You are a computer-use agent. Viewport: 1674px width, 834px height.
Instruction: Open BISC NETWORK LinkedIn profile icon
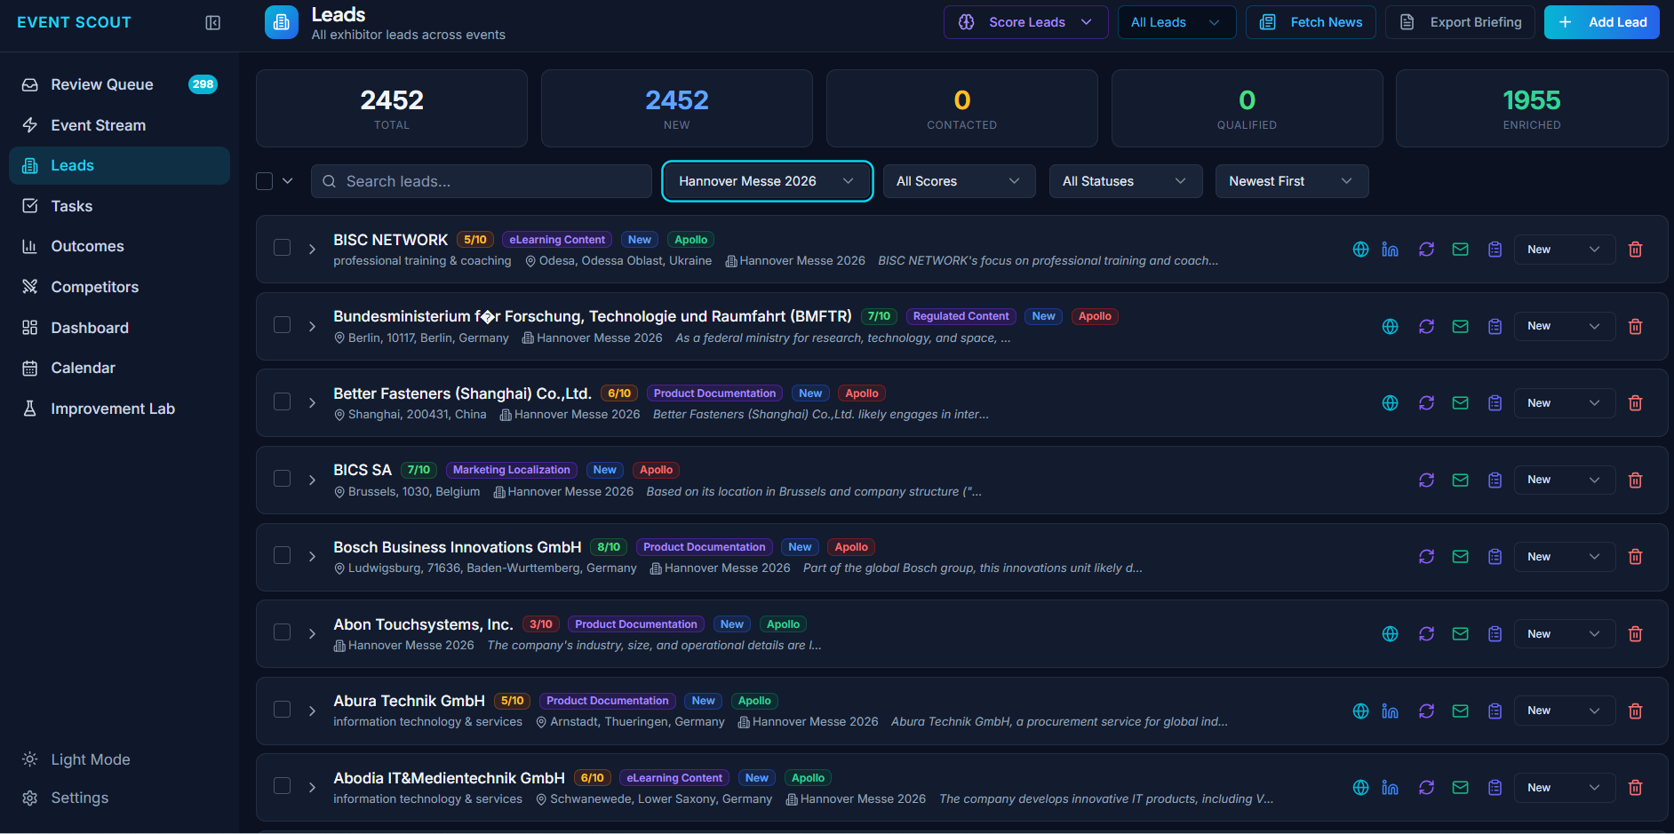pos(1391,250)
